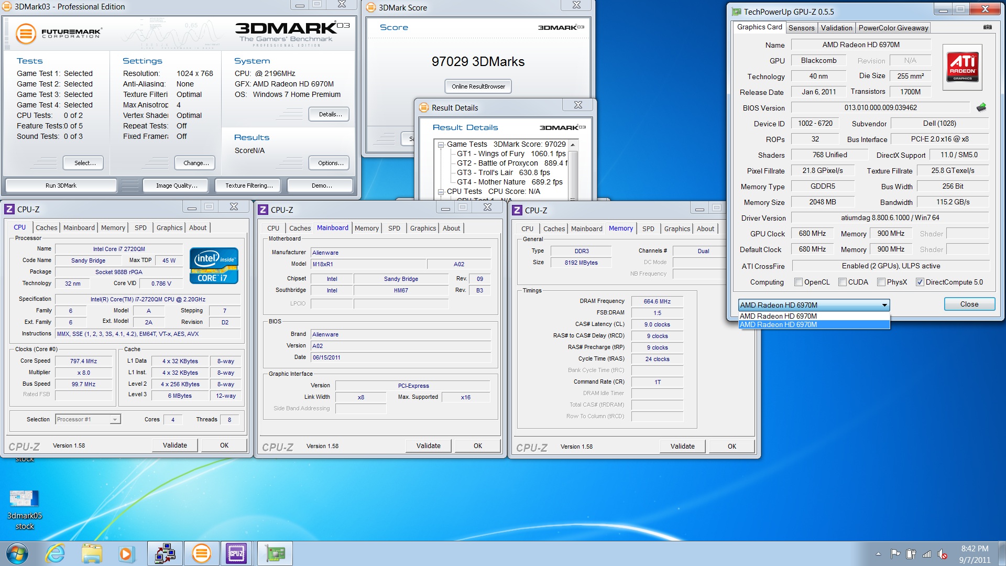
Task: Click the Details button in 3DMark03 System
Action: pyautogui.click(x=330, y=114)
